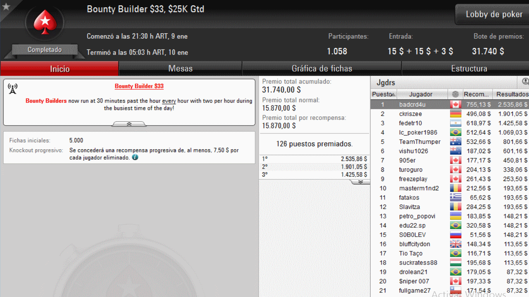Sort by the Recompensa column header
This screenshot has height=297, width=529.
477,94
